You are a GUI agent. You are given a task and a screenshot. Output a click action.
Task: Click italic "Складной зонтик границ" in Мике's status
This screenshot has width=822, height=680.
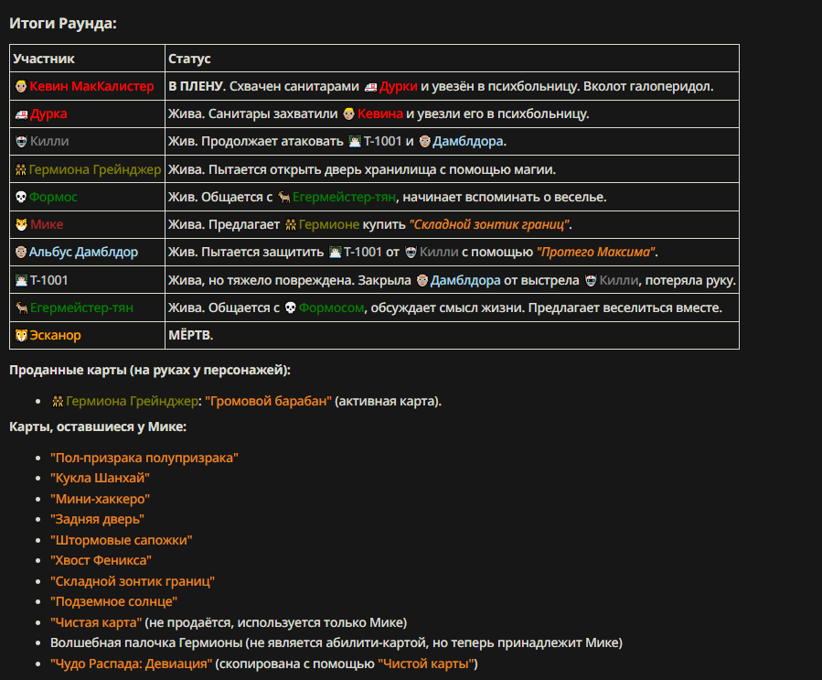tap(489, 224)
